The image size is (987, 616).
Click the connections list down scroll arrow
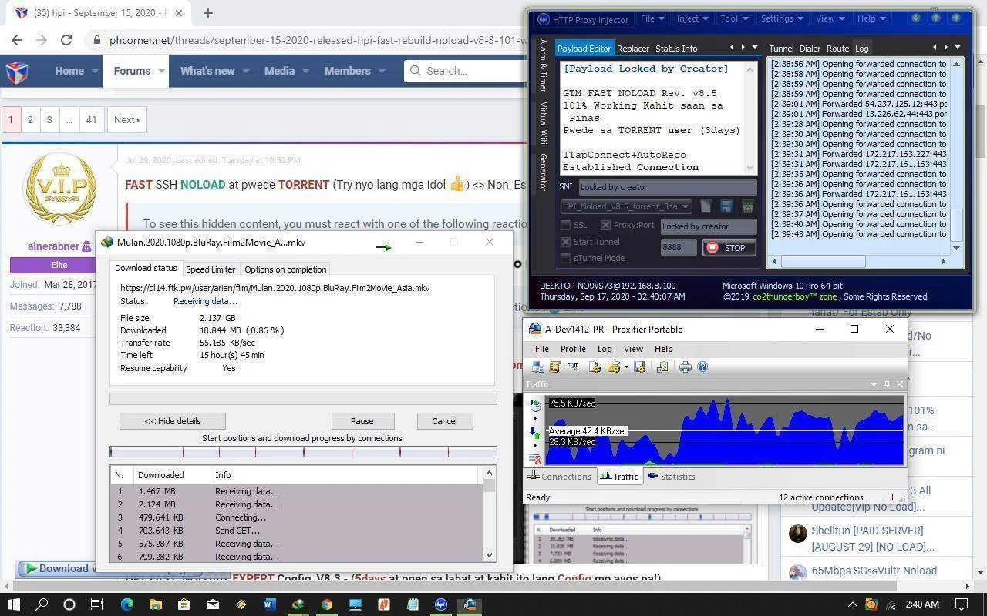tap(489, 555)
